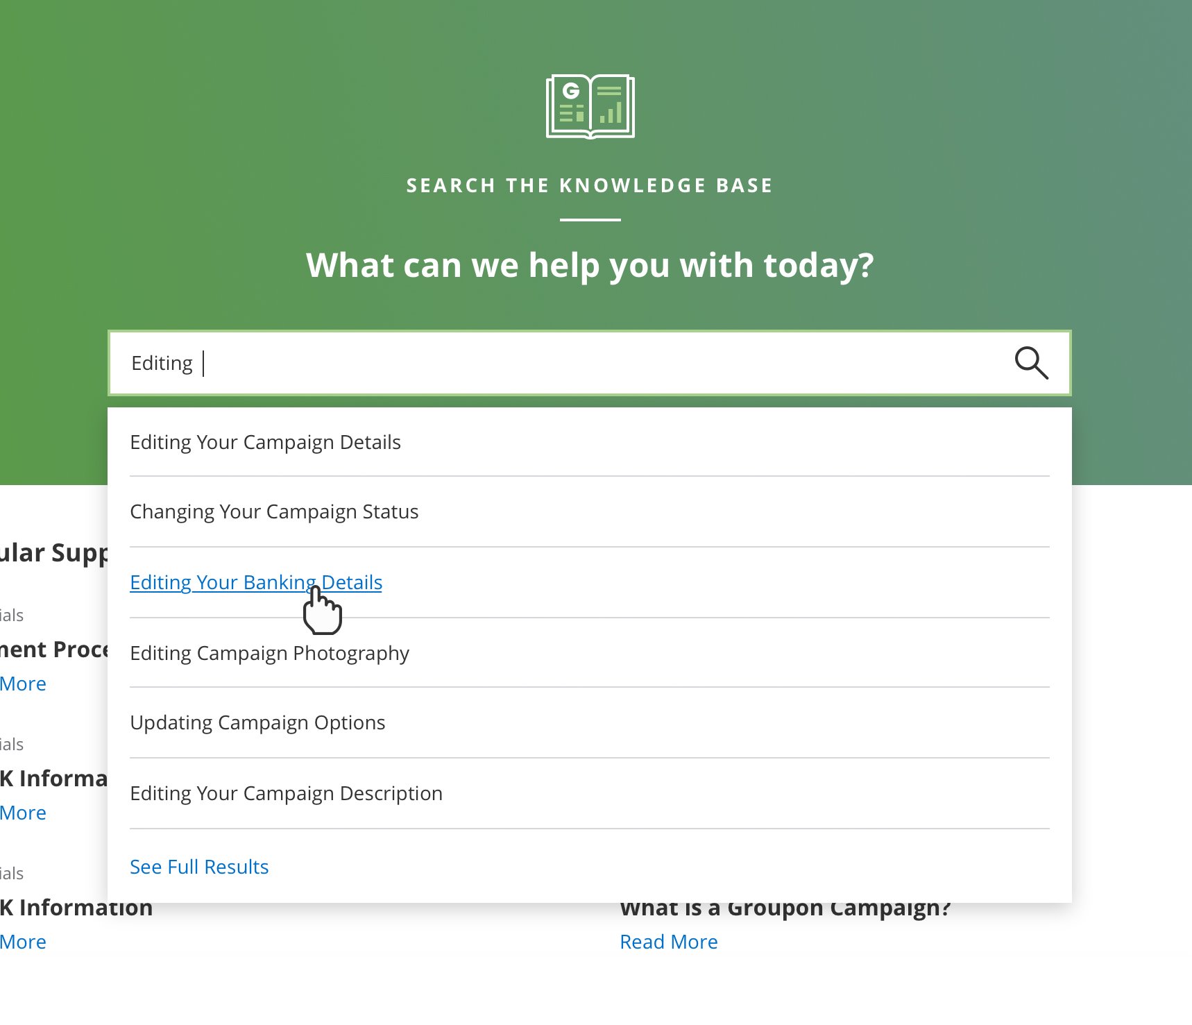Screen dimensions: 1192x1025
Task: Click More link below Payment Process heading
Action: click(x=23, y=684)
